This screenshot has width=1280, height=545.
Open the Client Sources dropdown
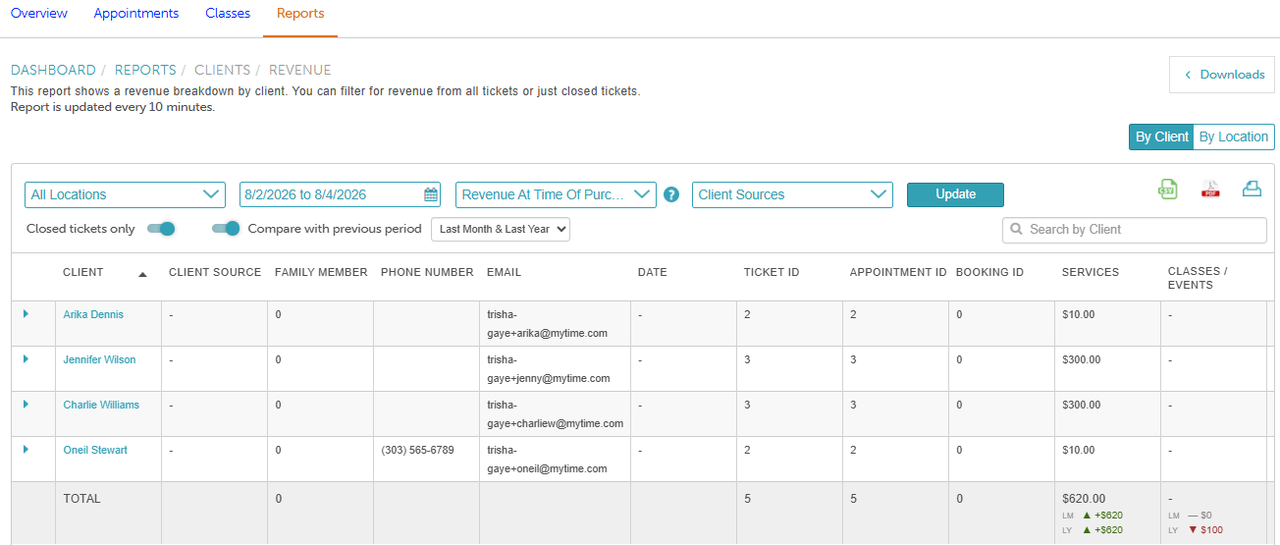[792, 194]
